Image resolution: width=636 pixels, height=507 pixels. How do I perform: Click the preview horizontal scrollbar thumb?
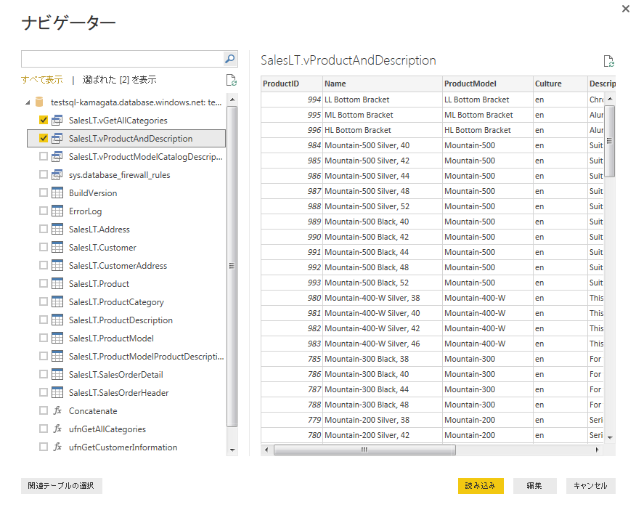coord(364,450)
